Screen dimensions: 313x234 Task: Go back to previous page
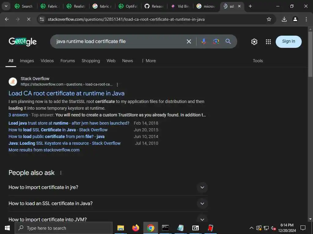coord(7,19)
